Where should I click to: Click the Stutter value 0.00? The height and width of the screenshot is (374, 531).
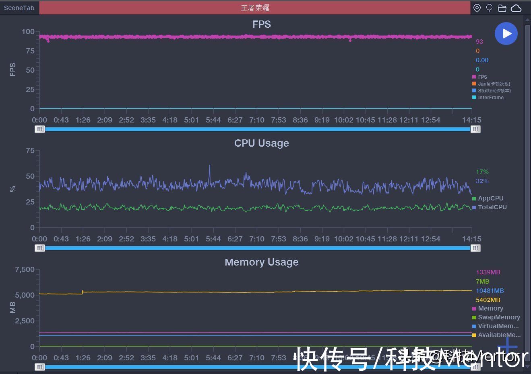tap(482, 60)
